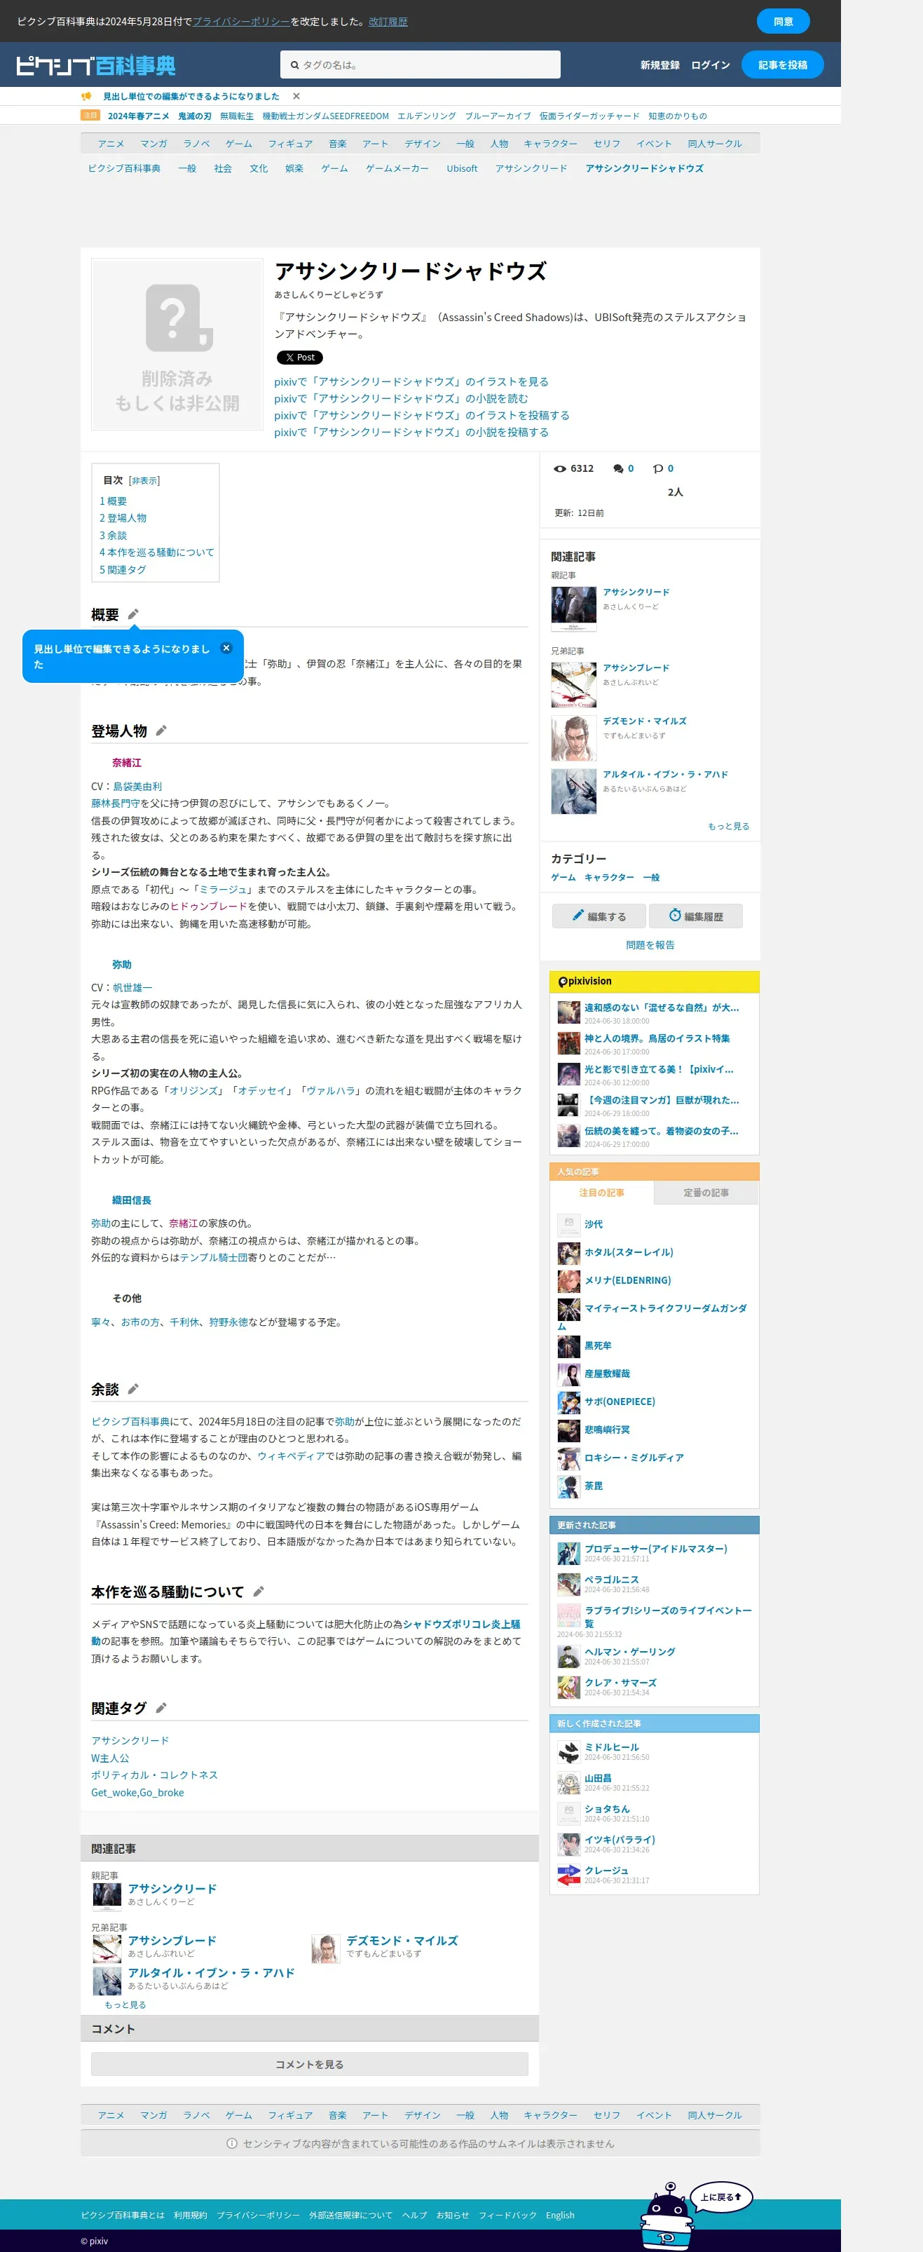This screenshot has width=923, height=2252.
Task: Open Get_woke,Go_broke related tag
Action: click(x=137, y=1792)
